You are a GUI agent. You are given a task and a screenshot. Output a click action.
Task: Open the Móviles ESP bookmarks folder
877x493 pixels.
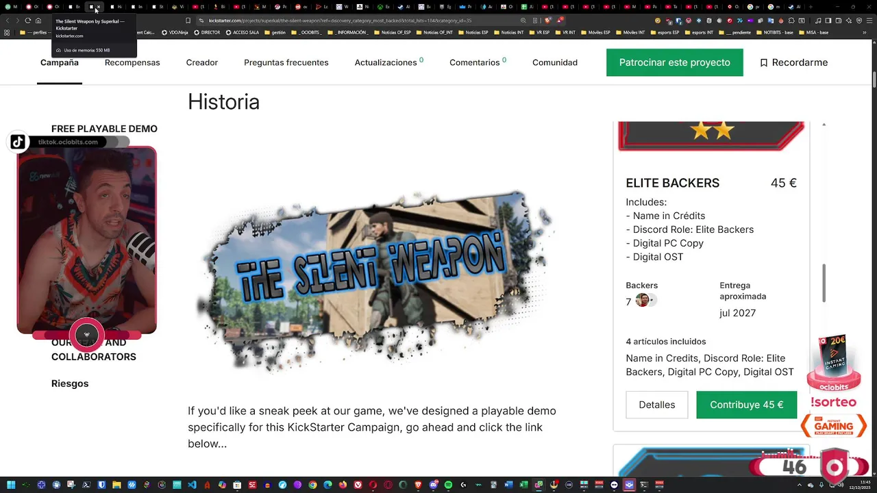[x=596, y=32]
